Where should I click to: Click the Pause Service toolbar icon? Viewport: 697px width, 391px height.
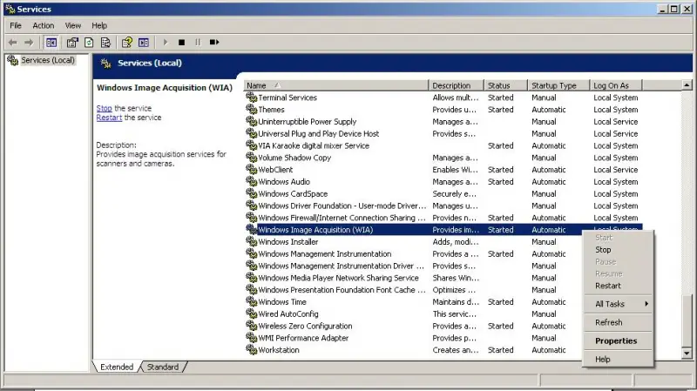198,42
